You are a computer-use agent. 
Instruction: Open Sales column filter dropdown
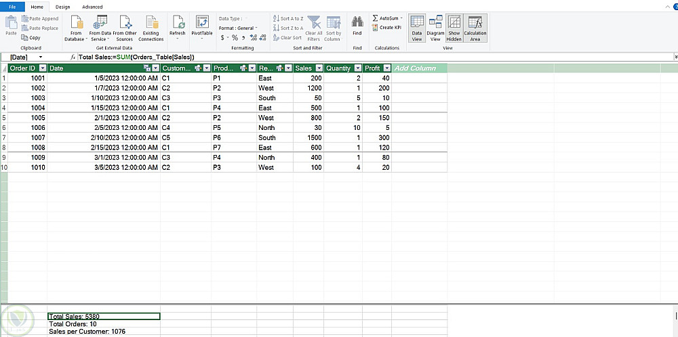pyautogui.click(x=319, y=68)
